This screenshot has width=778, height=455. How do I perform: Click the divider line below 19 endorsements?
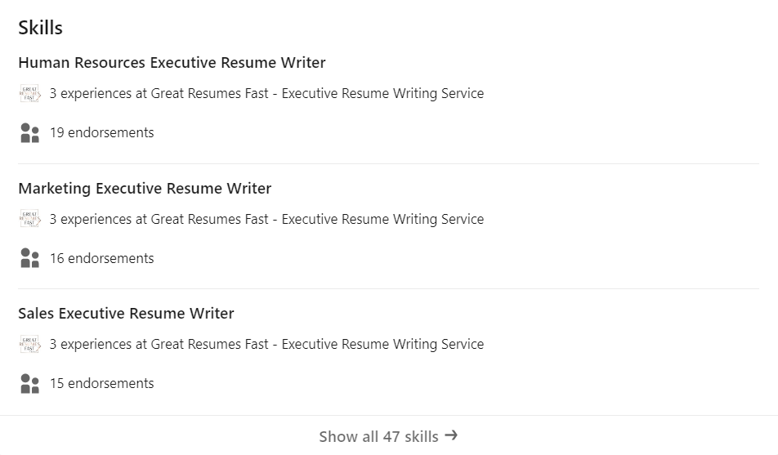click(x=388, y=163)
